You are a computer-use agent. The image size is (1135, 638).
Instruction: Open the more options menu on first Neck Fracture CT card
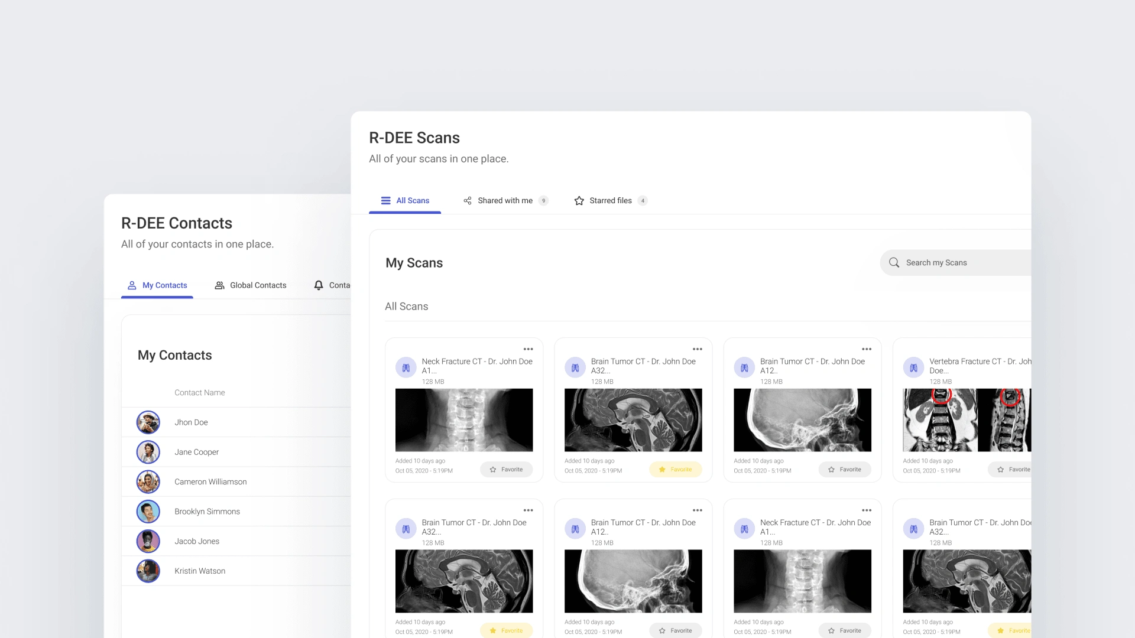click(x=528, y=349)
